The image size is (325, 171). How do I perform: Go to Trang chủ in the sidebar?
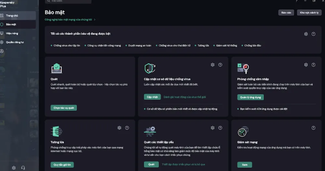click(12, 16)
